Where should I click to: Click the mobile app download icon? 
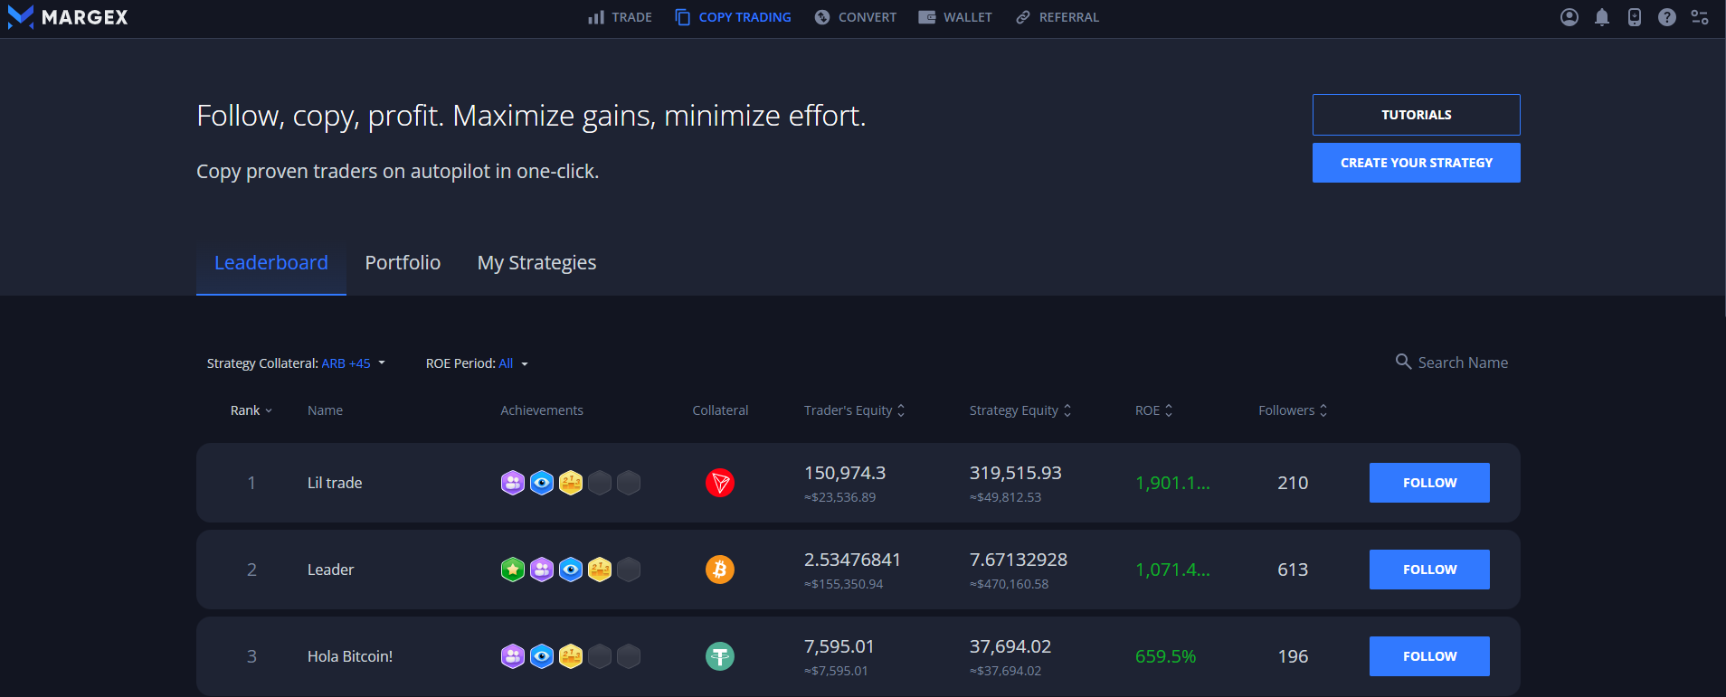click(x=1635, y=17)
